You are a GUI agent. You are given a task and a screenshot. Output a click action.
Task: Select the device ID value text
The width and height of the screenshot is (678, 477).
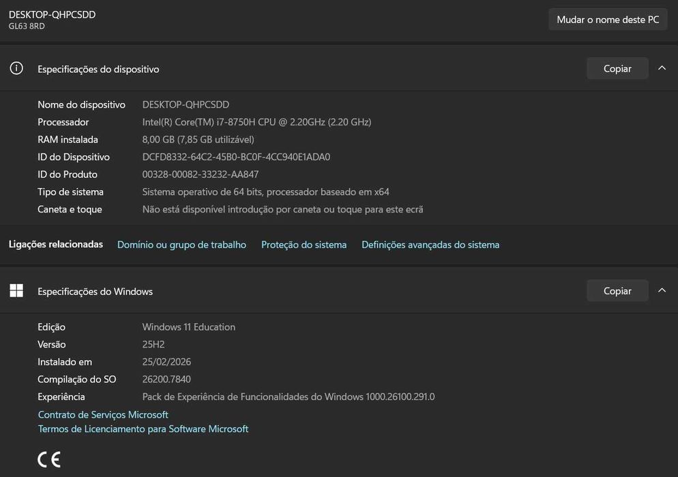tap(236, 157)
